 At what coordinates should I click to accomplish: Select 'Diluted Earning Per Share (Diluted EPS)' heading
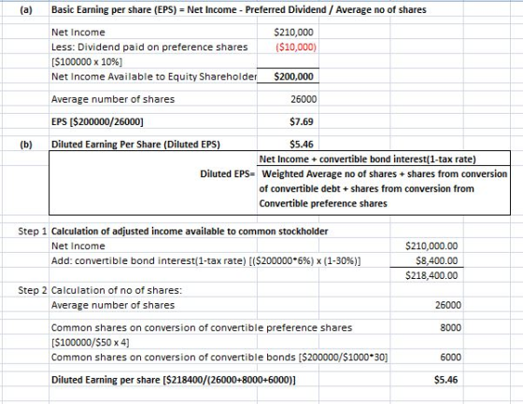coord(135,145)
